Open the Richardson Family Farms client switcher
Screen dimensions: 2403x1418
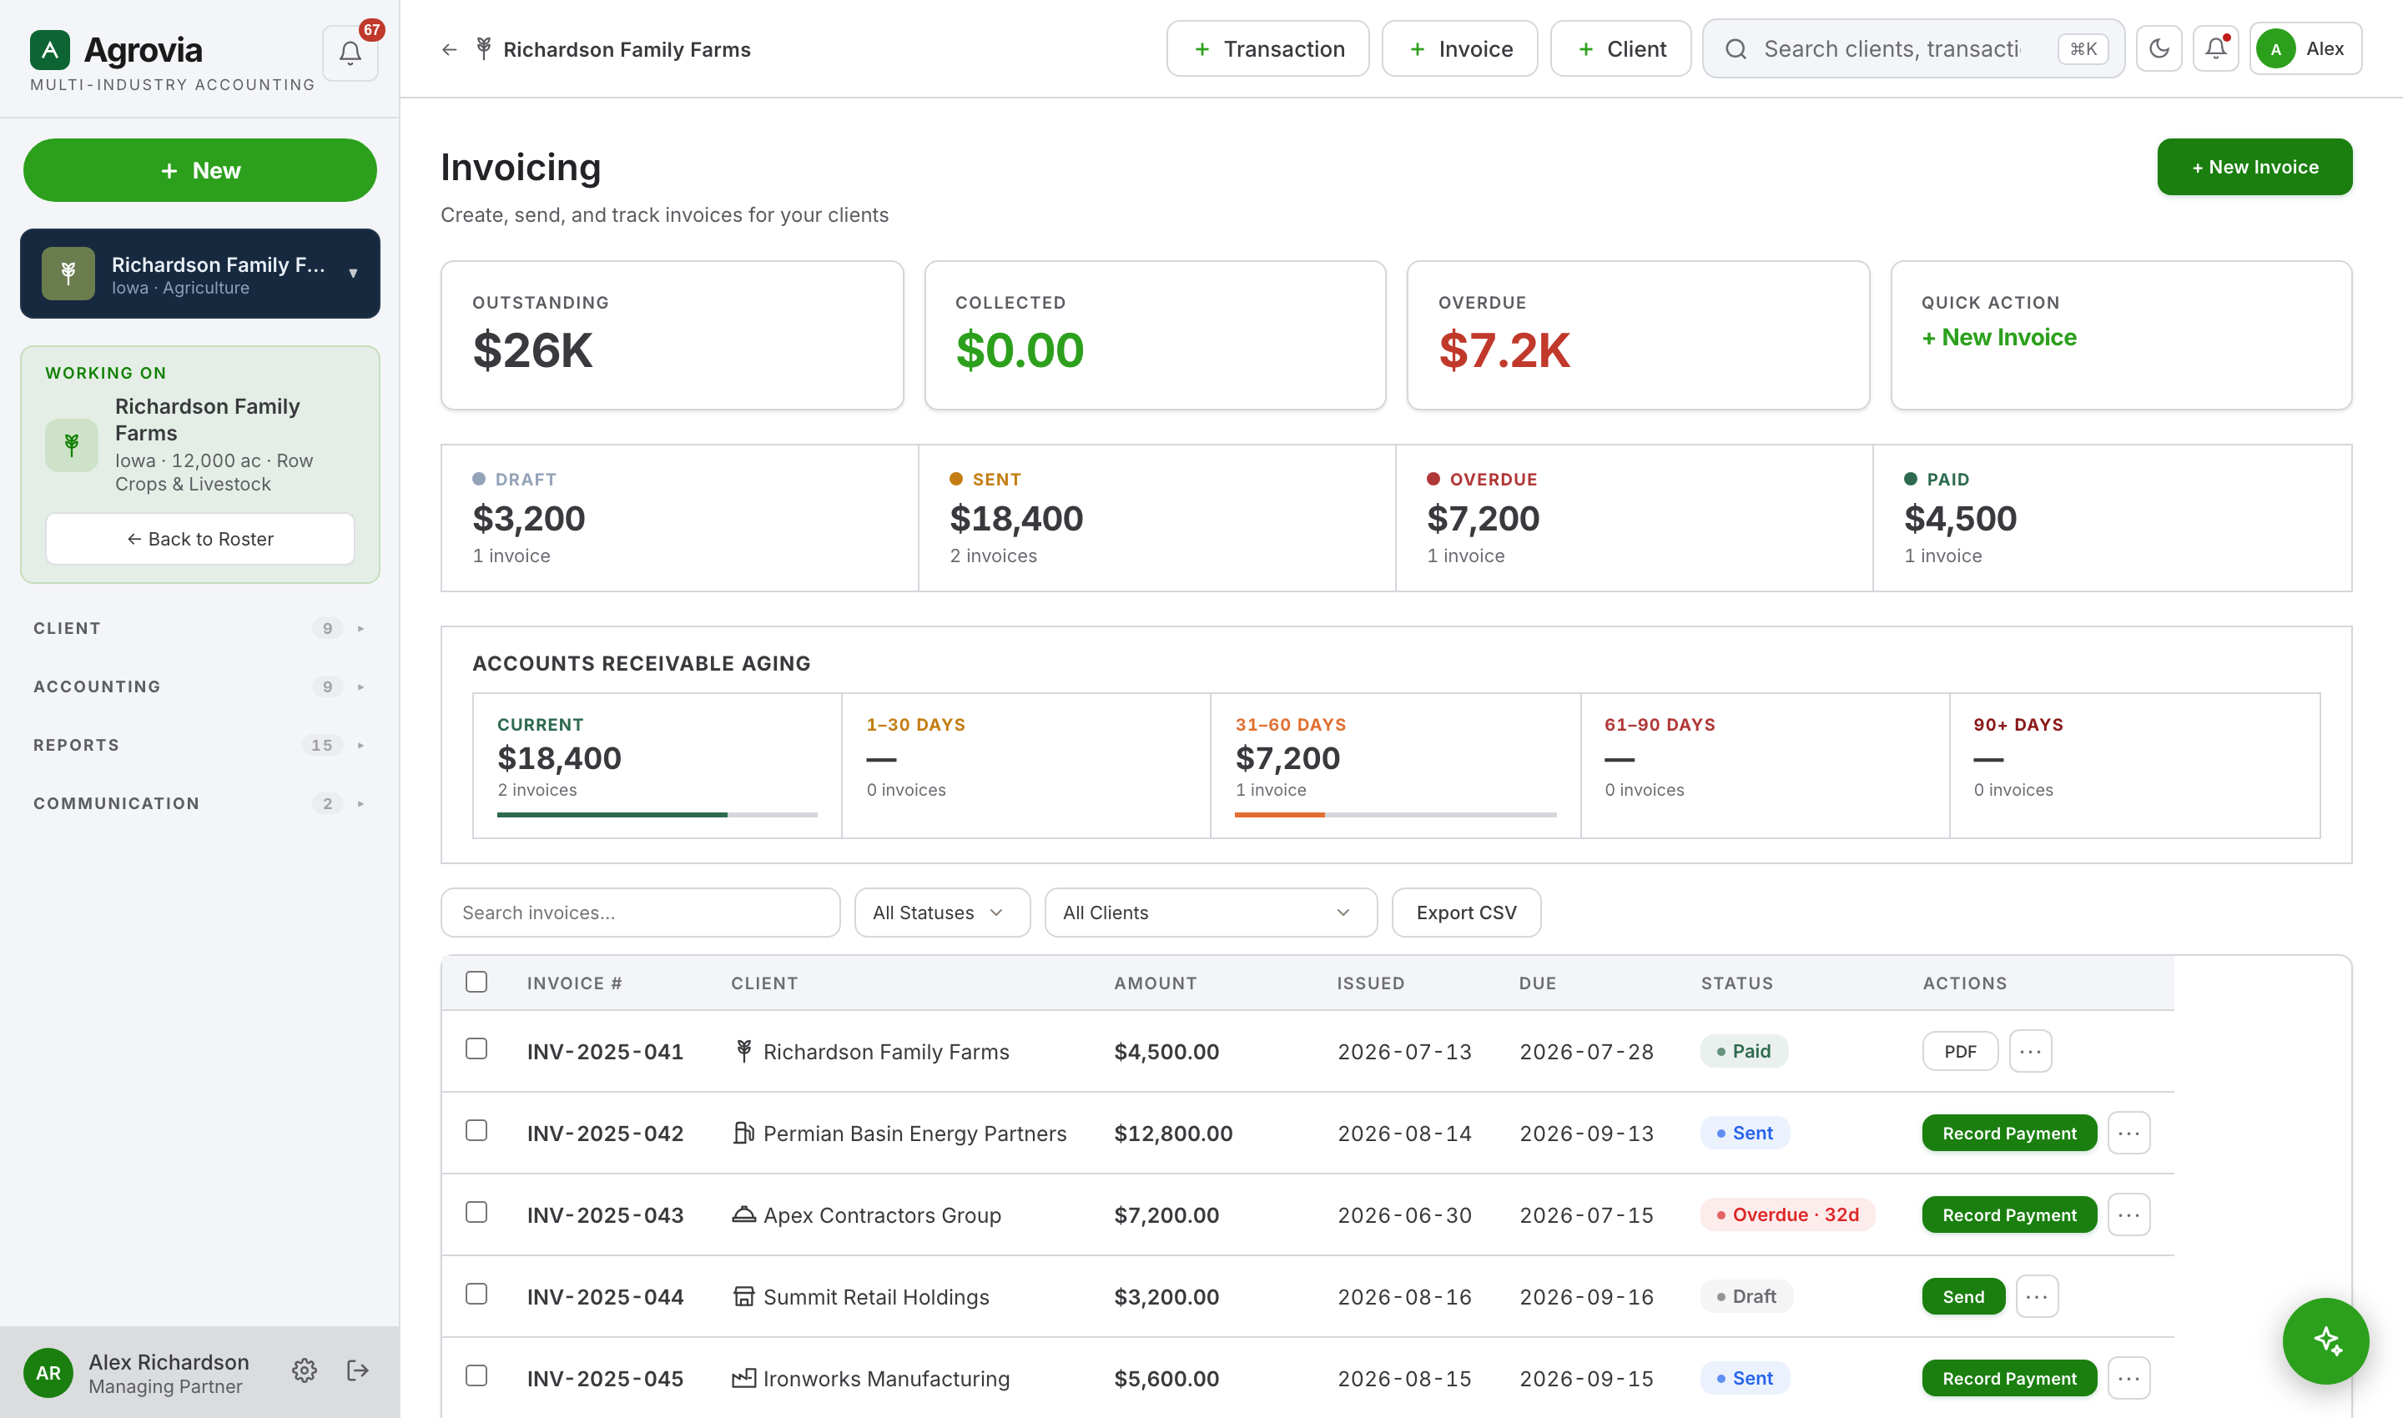[199, 274]
